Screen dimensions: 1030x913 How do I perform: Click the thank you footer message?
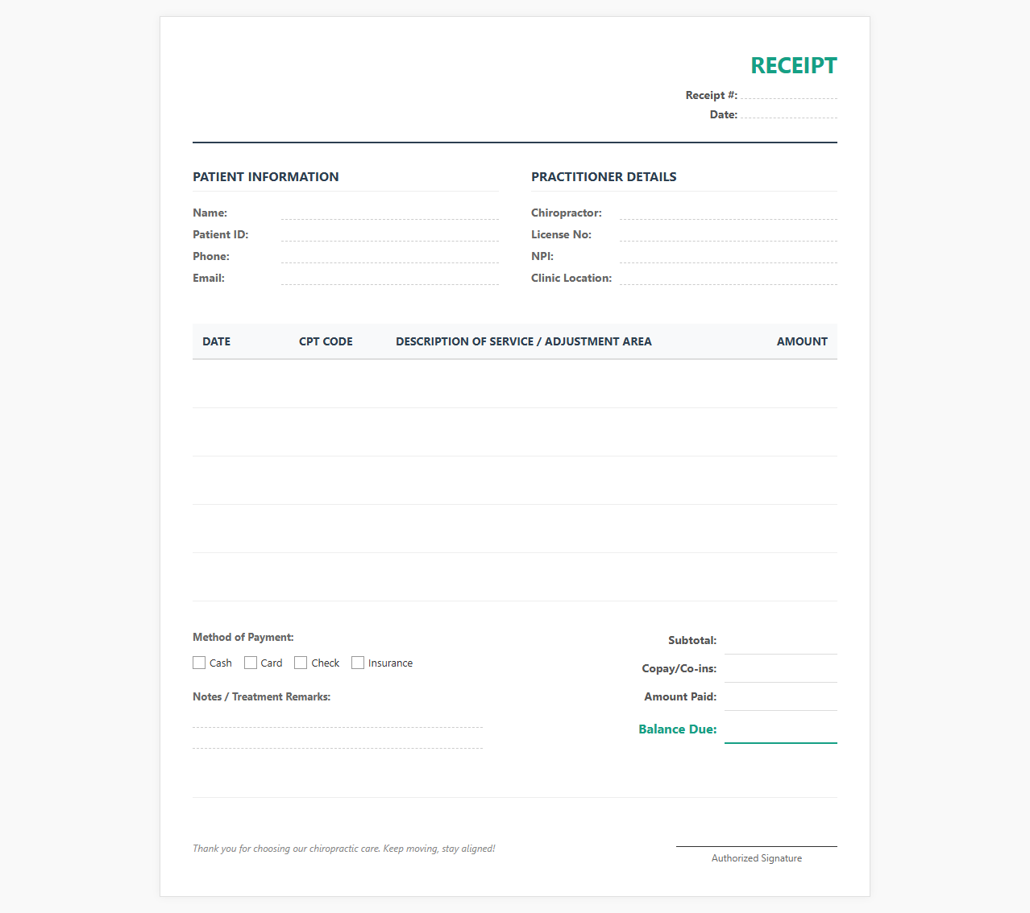(x=344, y=849)
